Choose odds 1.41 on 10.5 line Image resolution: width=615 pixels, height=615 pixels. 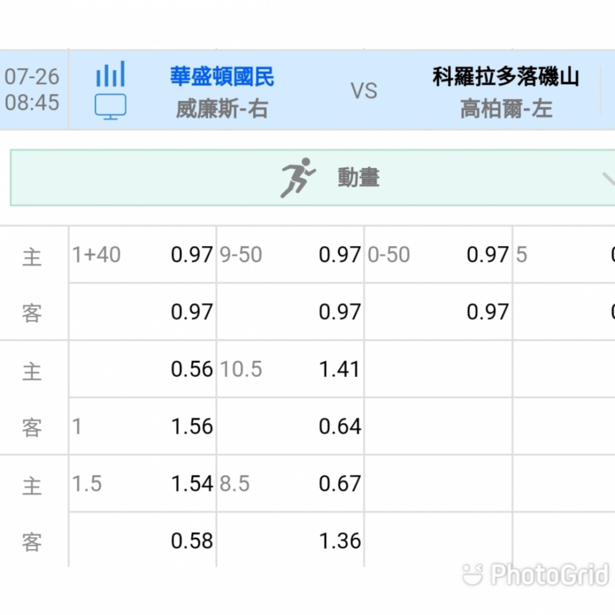click(339, 369)
